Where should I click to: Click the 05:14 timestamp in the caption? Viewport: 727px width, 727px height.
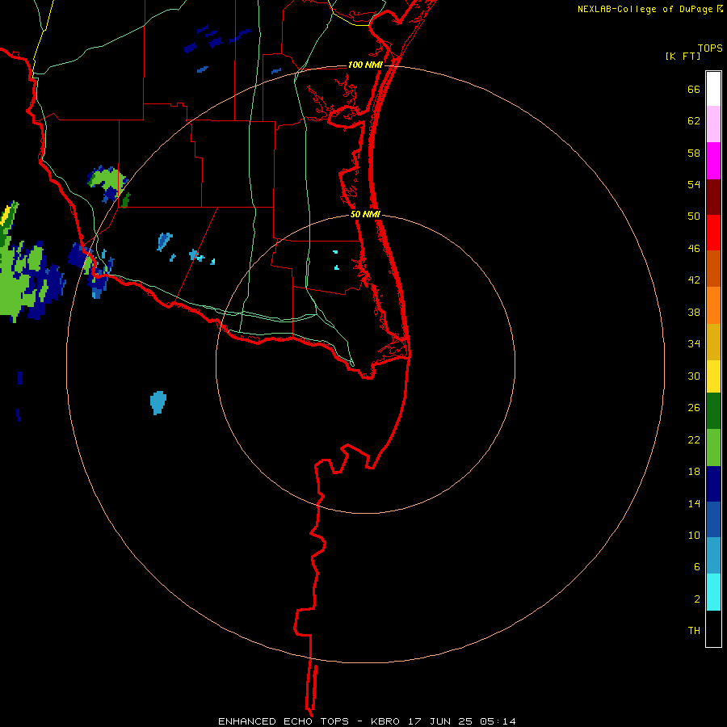[x=498, y=721]
